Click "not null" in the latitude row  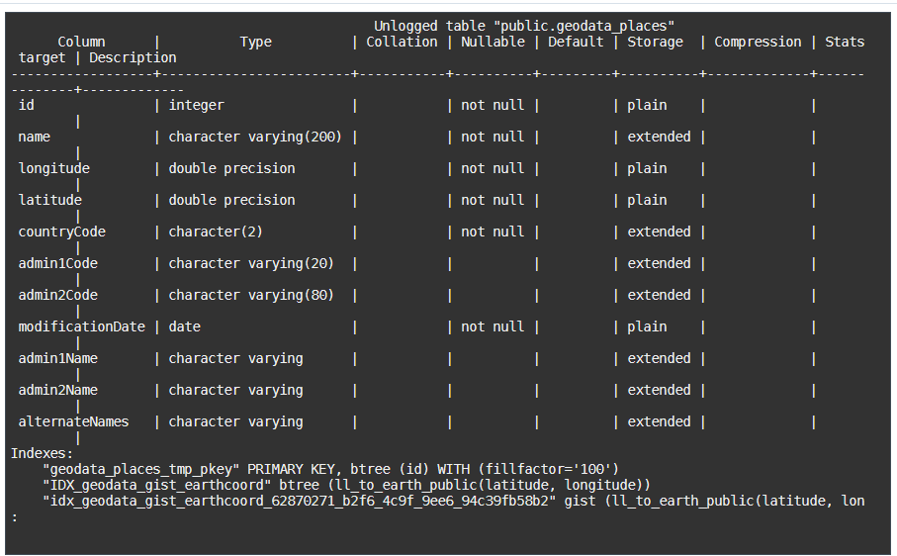[x=493, y=200]
